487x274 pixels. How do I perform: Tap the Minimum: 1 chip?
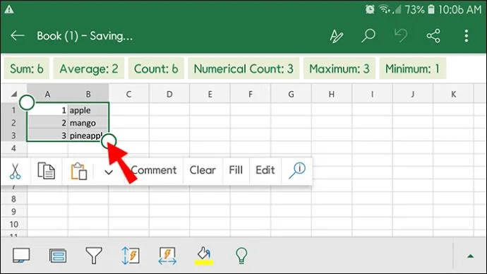point(412,68)
